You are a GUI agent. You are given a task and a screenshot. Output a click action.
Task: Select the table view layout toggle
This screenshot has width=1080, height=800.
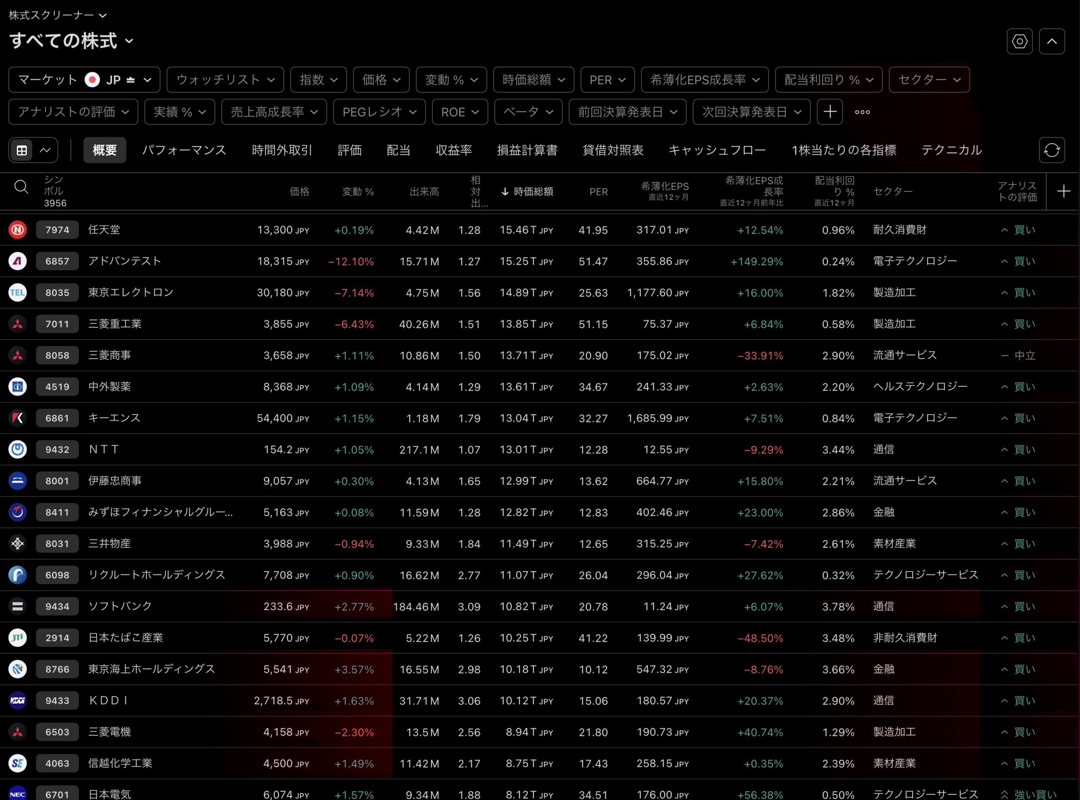tap(22, 150)
